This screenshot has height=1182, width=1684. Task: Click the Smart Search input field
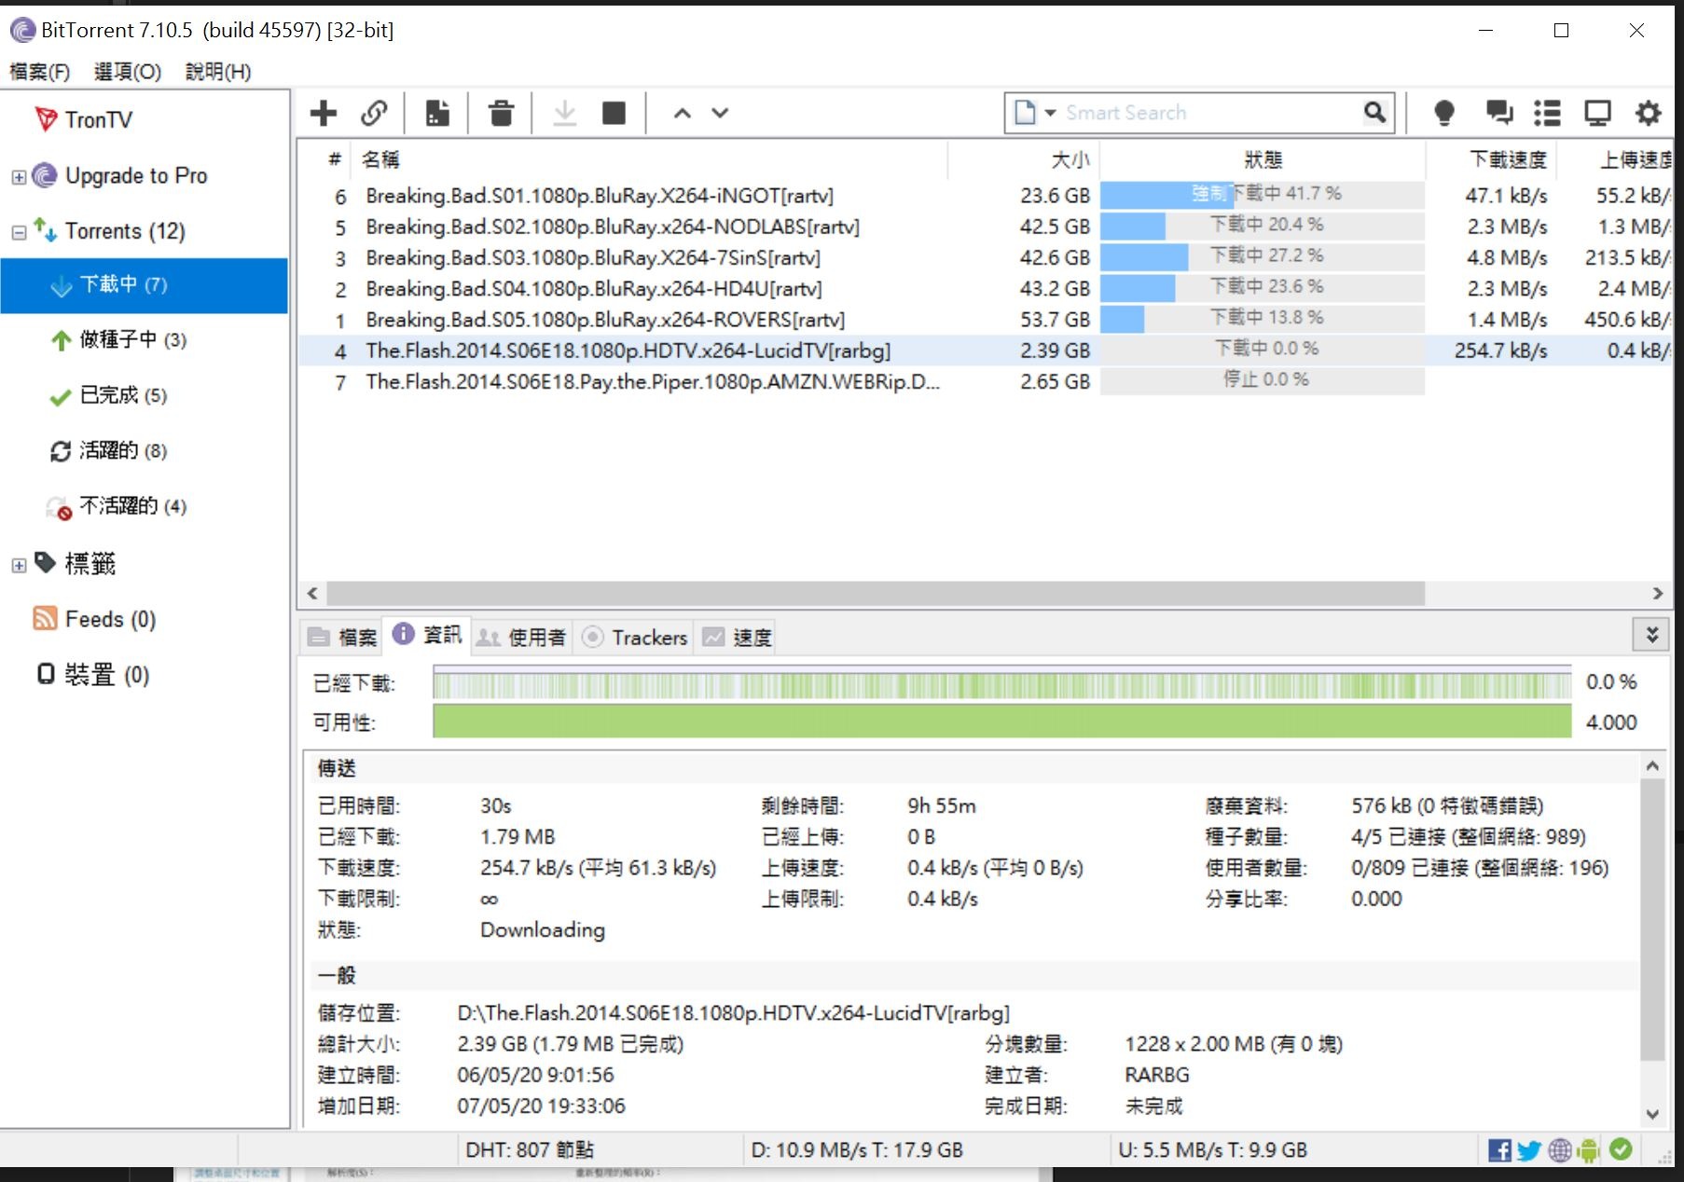pos(1210,113)
